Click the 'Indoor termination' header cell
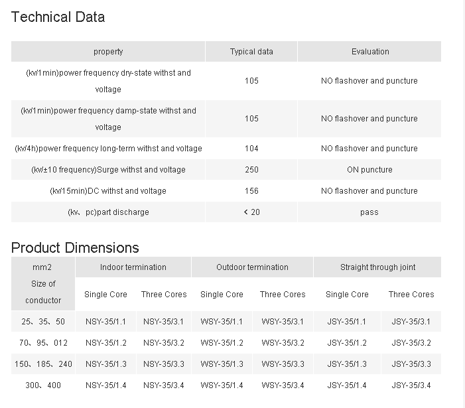This screenshot has width=465, height=408. pos(133,267)
